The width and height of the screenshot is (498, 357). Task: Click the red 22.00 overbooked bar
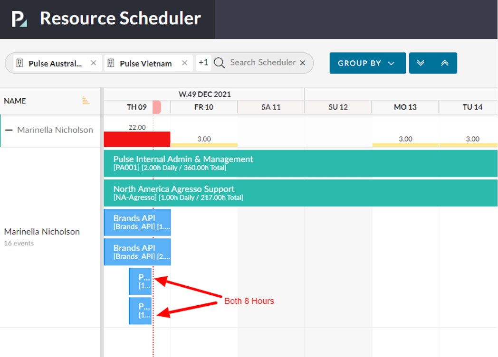click(137, 139)
